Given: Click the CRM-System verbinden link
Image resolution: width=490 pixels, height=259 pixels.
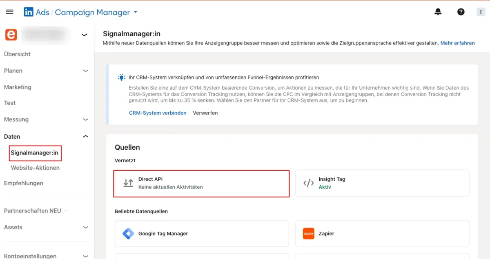Looking at the screenshot, I should (x=158, y=113).
